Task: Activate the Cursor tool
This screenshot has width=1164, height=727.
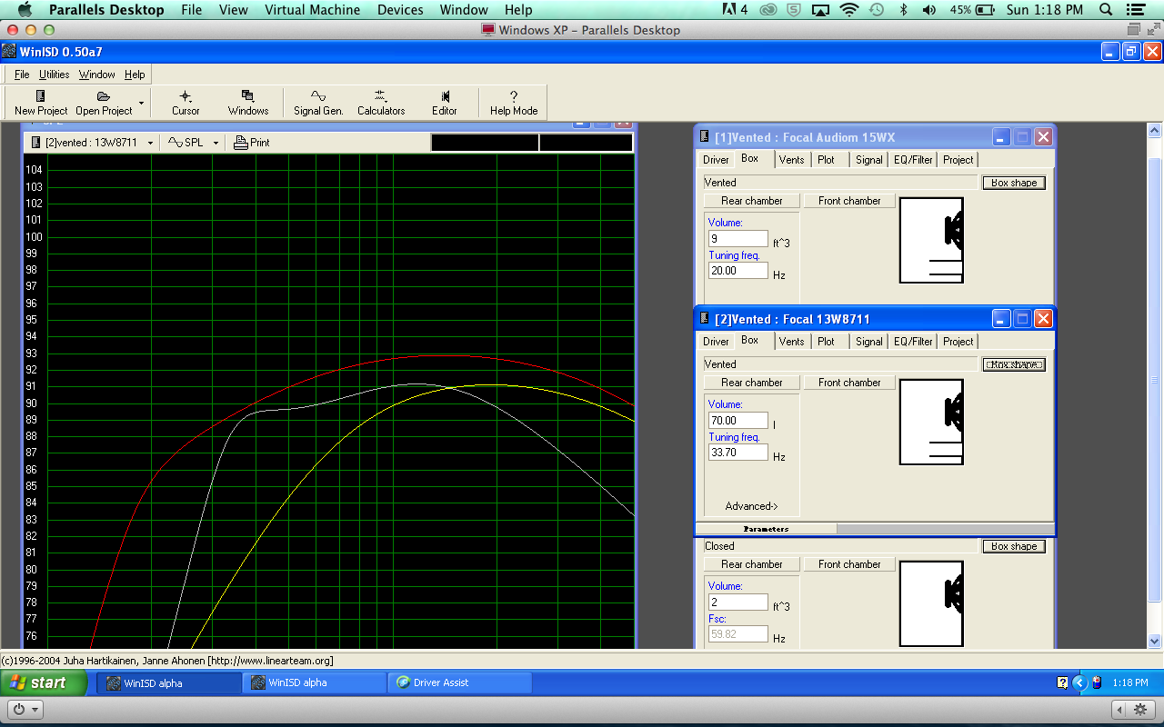Action: pyautogui.click(x=186, y=102)
